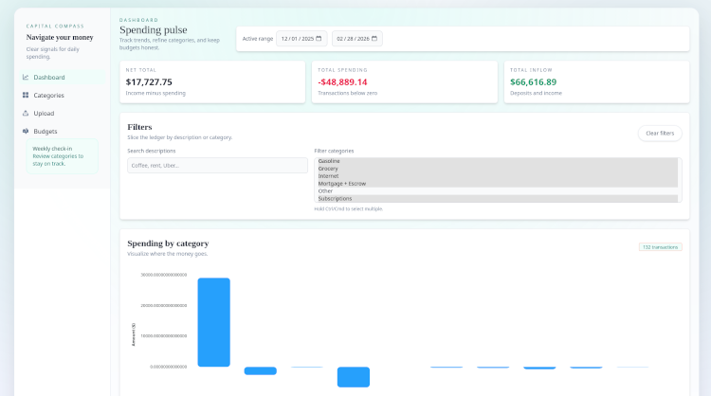Go to the Upload page label

pos(44,113)
